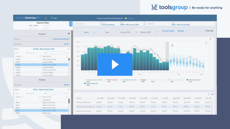Screen dimensions: 230x129
Task: Open Market Group by Area dropdown
Action: tap(67, 85)
